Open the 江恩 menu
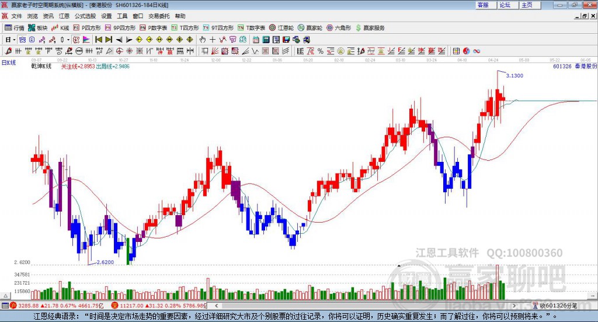This screenshot has height=322, width=598. (x=64, y=16)
